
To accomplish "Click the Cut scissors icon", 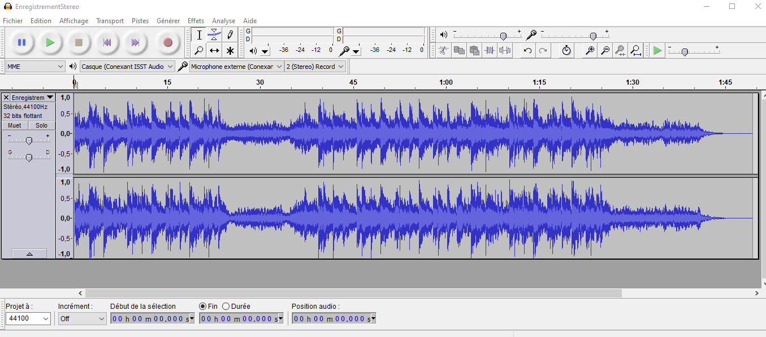I will 444,51.
